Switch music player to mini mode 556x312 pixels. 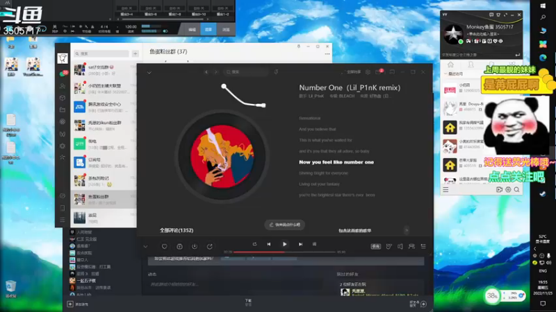pyautogui.click(x=392, y=72)
